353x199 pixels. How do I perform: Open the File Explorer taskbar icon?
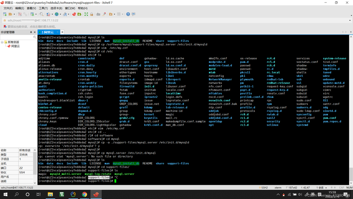pos(50,194)
